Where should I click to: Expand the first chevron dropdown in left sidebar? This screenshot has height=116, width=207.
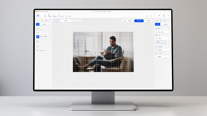(50, 28)
